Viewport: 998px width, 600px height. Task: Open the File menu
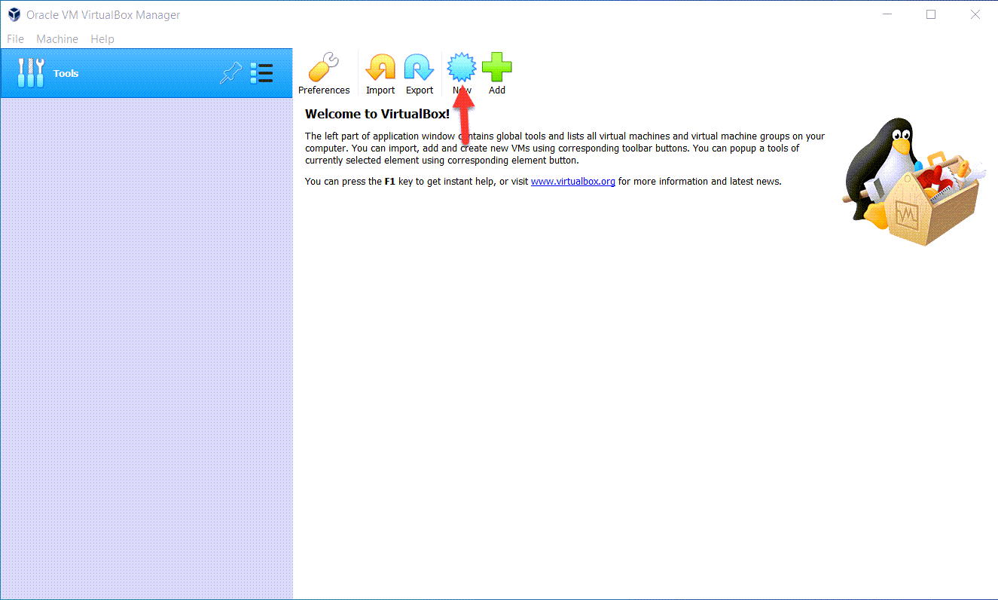click(x=15, y=39)
